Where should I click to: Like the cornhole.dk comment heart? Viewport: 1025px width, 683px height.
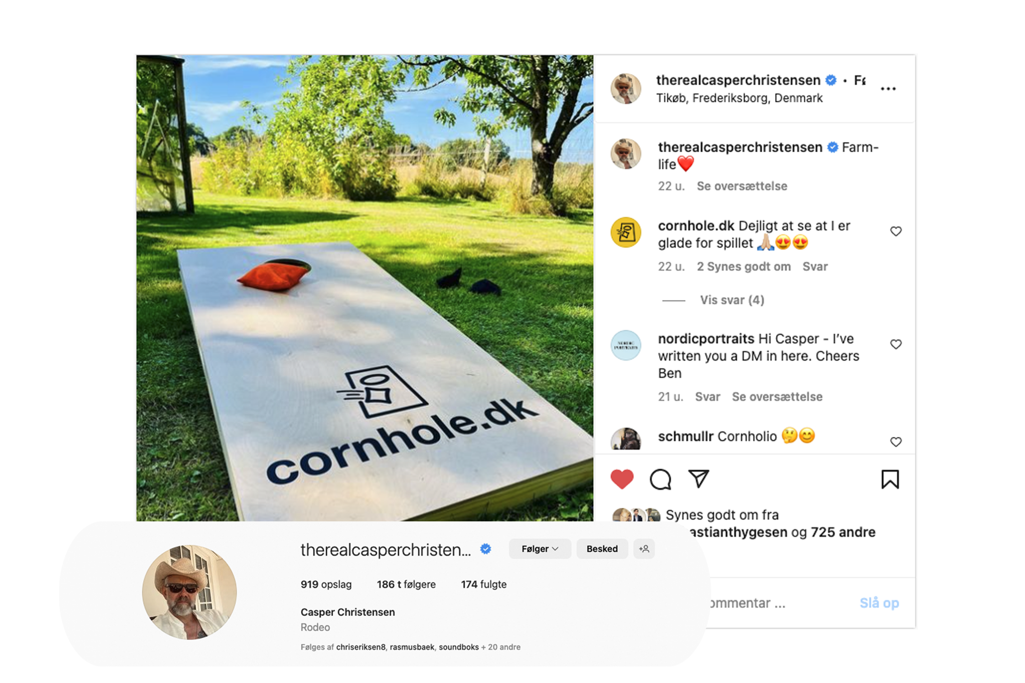pyautogui.click(x=896, y=231)
